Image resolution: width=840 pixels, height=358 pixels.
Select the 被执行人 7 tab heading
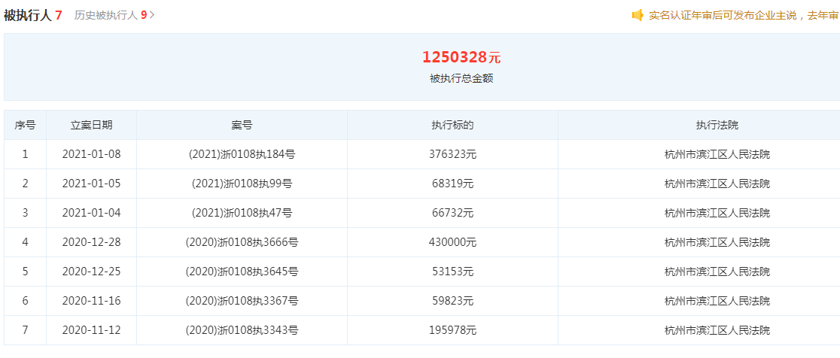tap(32, 15)
